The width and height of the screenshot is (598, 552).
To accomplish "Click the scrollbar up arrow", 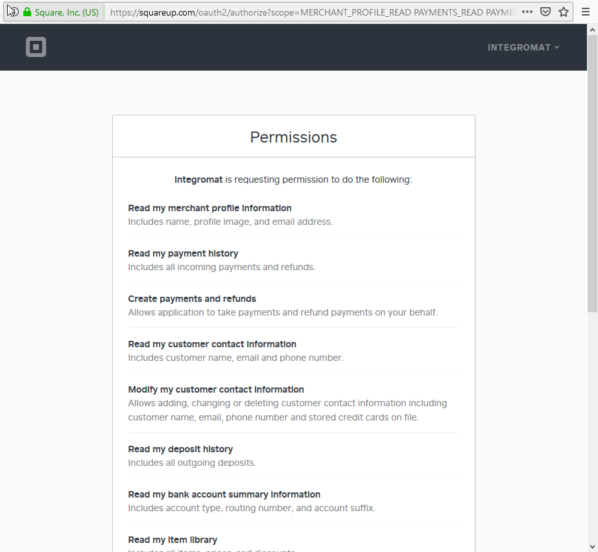I will click(x=592, y=30).
